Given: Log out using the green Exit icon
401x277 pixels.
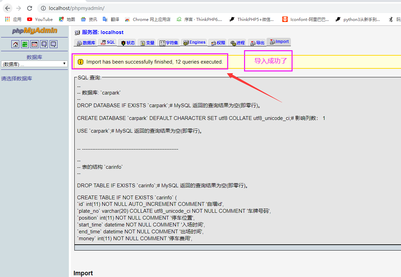Looking at the screenshot, I should pyautogui.click(x=24, y=44).
